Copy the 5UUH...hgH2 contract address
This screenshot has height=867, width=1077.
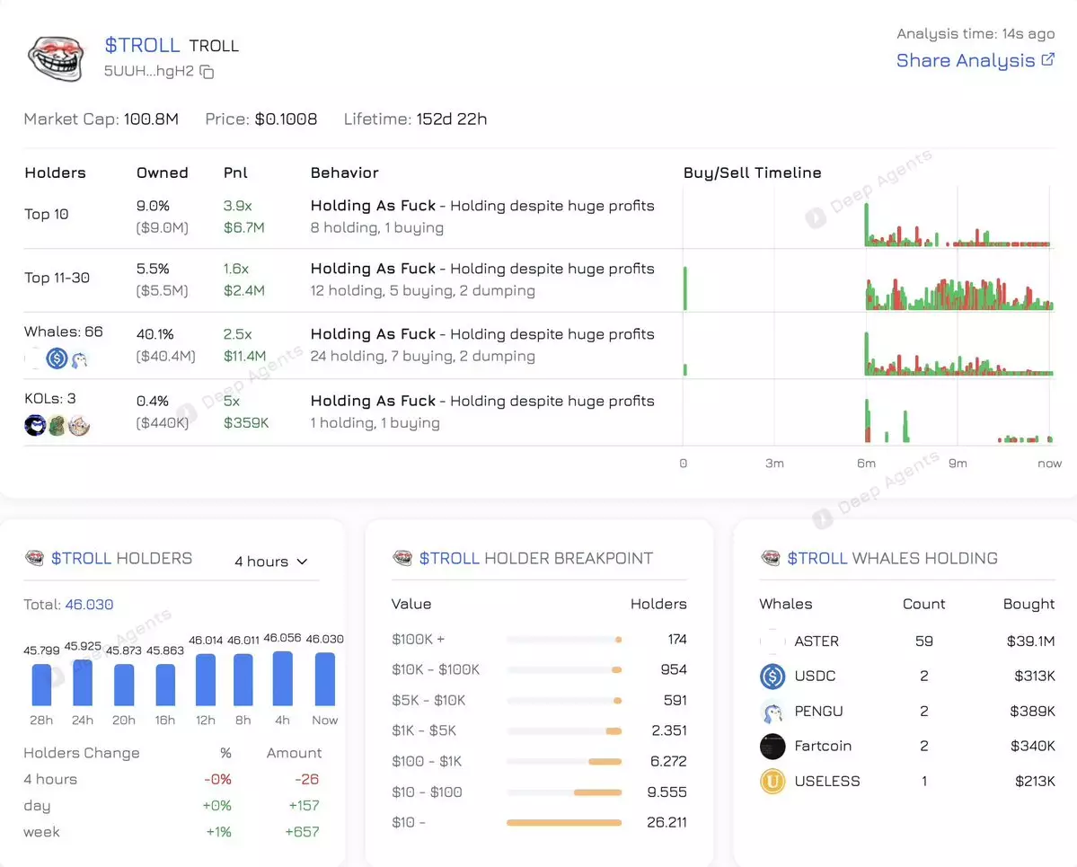[x=207, y=72]
